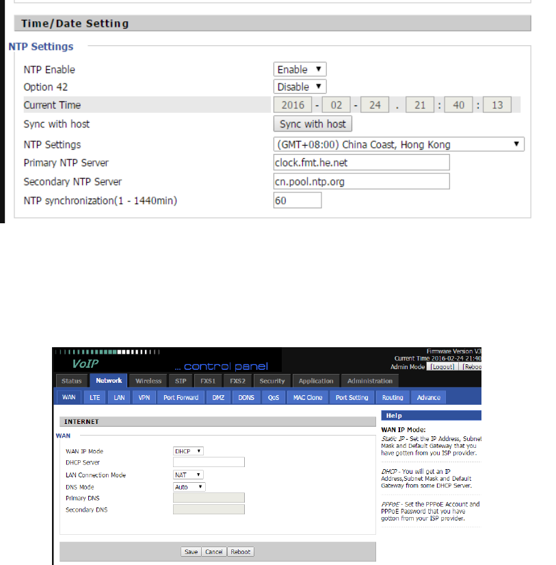This screenshot has width=556, height=565.
Task: Open the Security tab
Action: click(x=272, y=381)
